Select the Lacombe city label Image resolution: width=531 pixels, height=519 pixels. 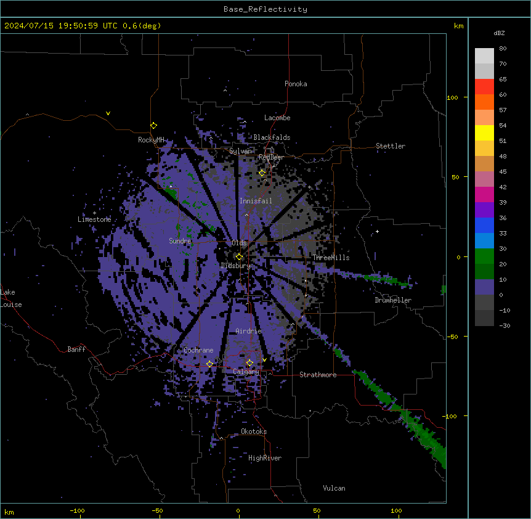277,118
